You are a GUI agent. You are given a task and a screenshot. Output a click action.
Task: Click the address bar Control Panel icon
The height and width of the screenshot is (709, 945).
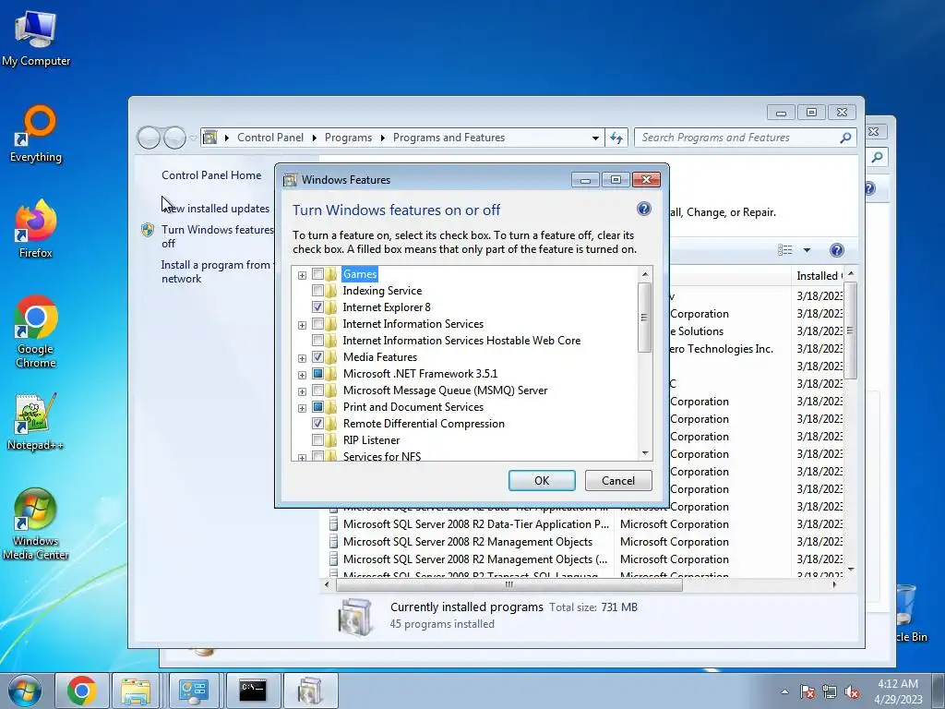209,138
